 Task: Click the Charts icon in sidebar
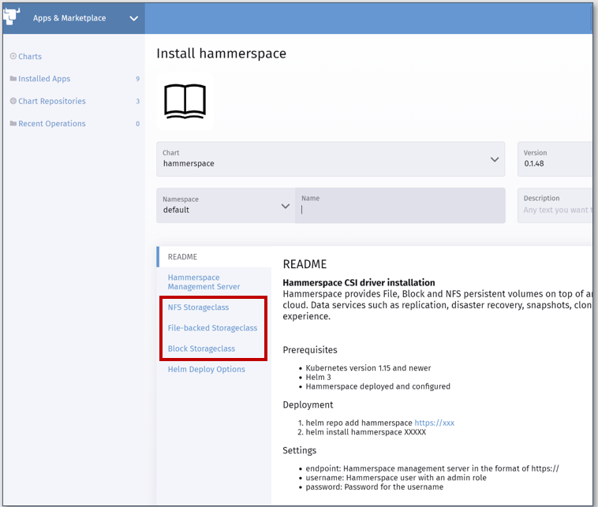[13, 57]
